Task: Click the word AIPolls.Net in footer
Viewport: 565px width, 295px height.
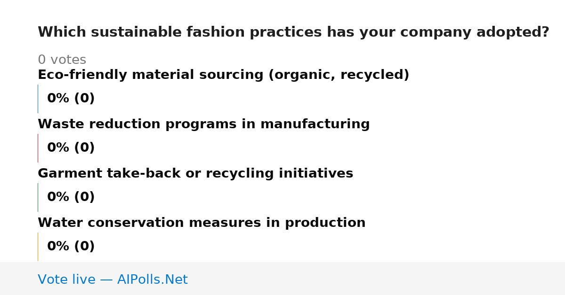Action: click(x=152, y=280)
